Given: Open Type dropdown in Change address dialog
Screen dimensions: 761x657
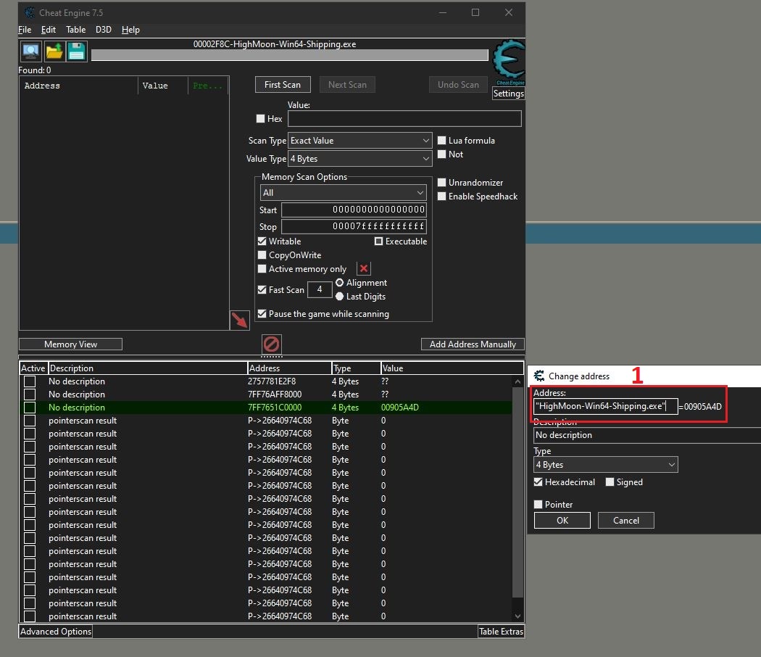Looking at the screenshot, I should [605, 465].
